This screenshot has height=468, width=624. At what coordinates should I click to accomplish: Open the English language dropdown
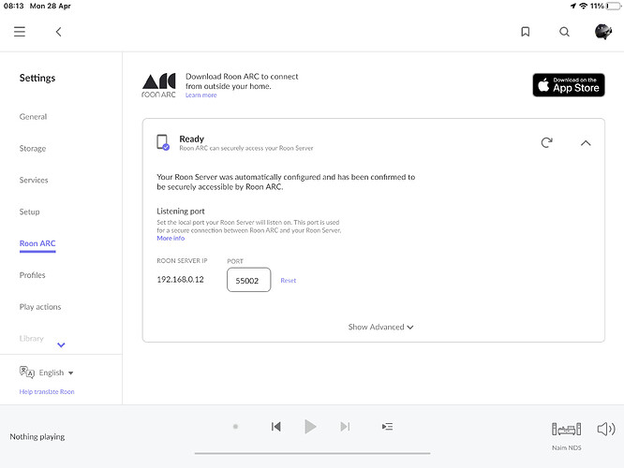pos(55,373)
